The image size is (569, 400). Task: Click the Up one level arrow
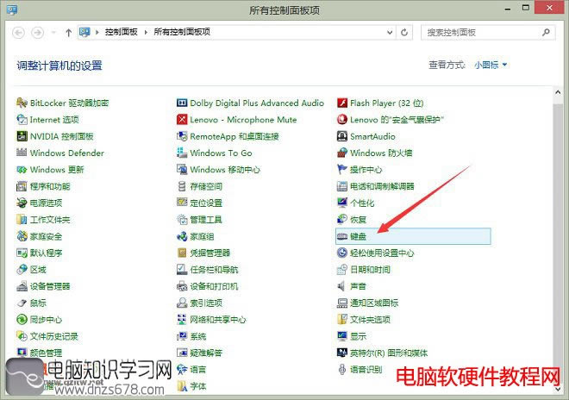click(x=69, y=32)
